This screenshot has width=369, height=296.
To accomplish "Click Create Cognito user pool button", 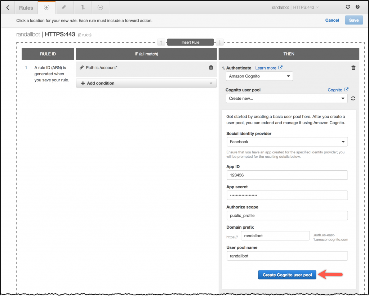I will point(287,275).
